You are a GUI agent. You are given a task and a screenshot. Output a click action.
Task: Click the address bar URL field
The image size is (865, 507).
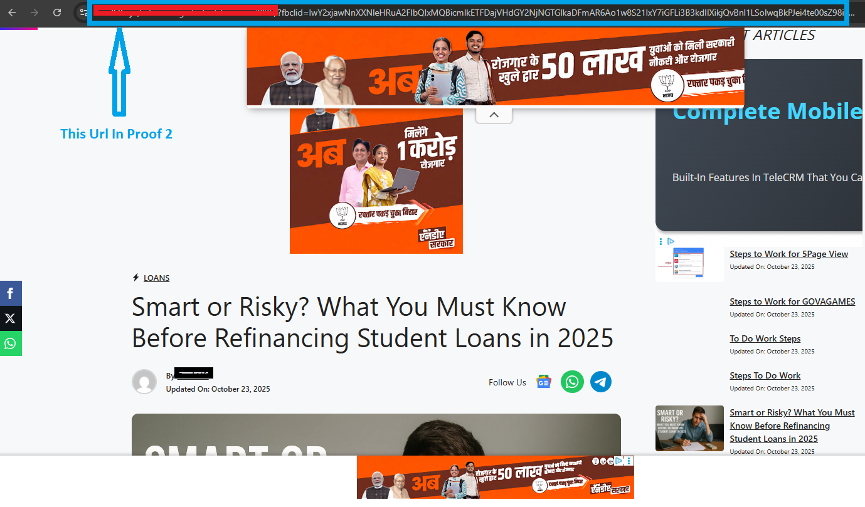point(469,13)
